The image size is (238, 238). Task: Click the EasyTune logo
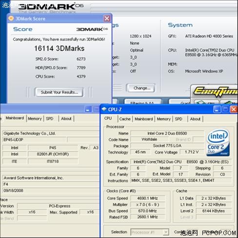click(x=216, y=92)
